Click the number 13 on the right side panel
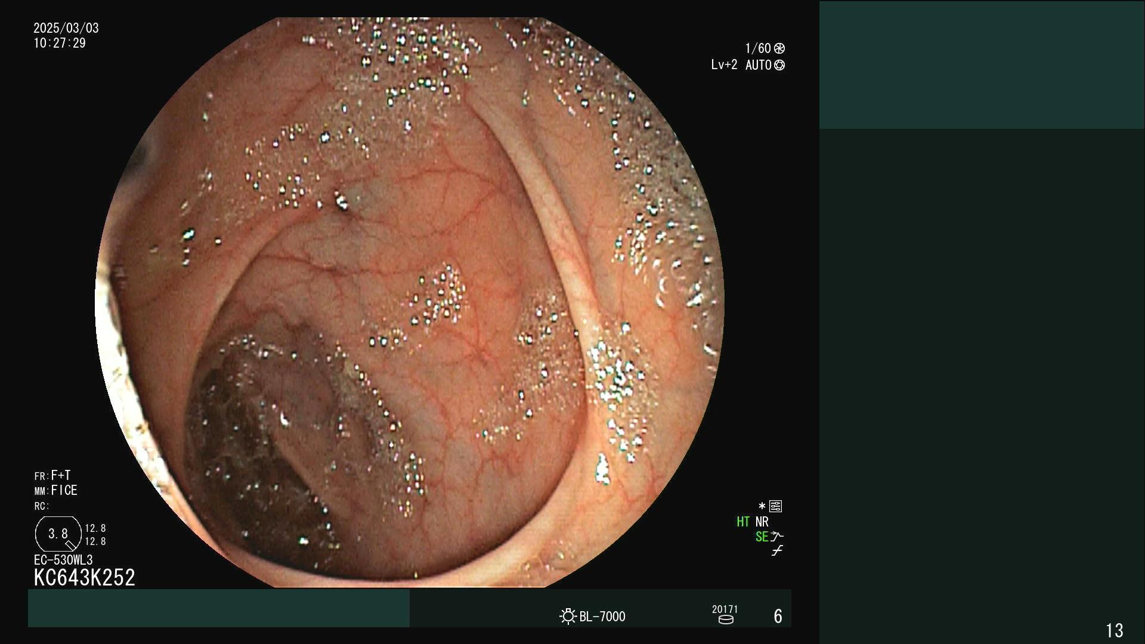The image size is (1145, 644). [1115, 630]
